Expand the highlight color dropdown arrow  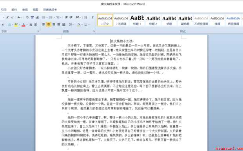point(20,24)
